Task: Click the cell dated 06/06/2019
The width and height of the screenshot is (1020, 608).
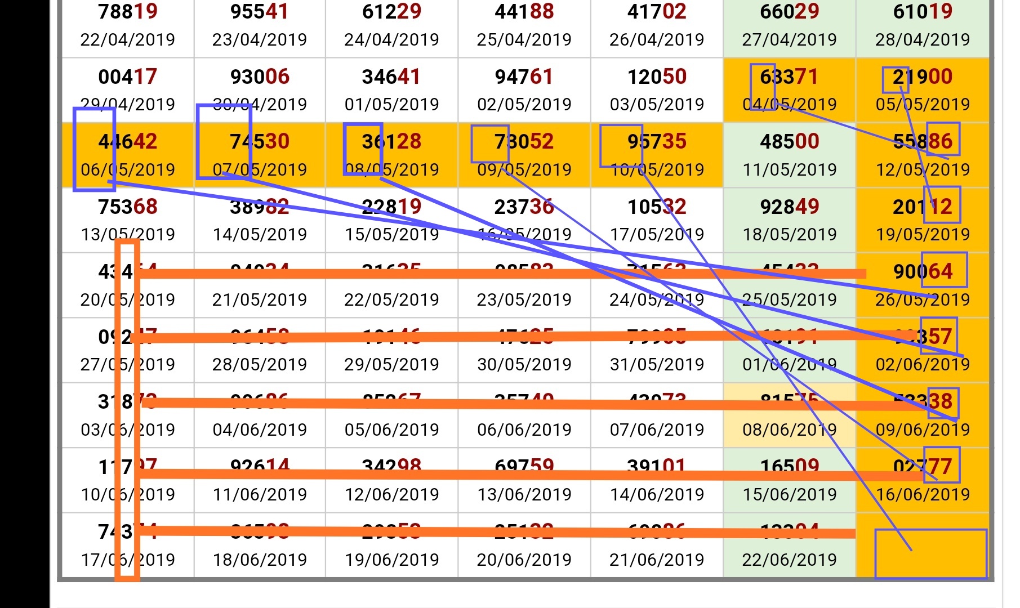Action: click(524, 415)
